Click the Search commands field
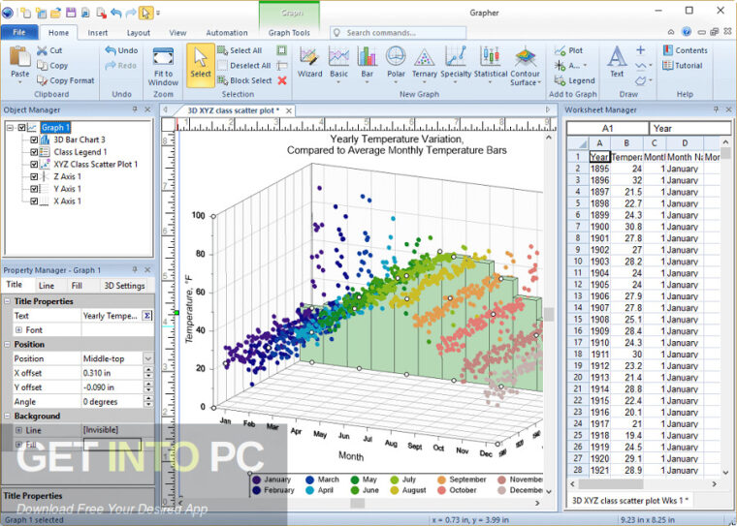 (399, 33)
